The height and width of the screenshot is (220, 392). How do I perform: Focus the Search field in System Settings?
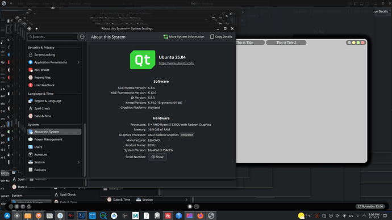[x=52, y=37]
